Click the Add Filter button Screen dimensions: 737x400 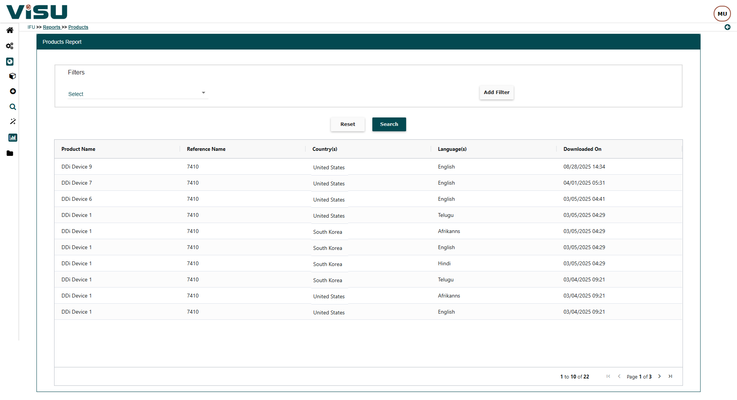tap(496, 93)
